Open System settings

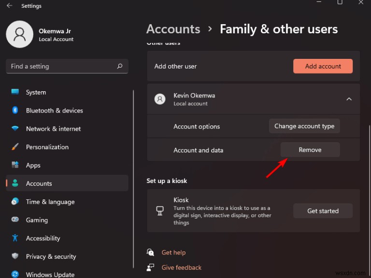pyautogui.click(x=67, y=92)
